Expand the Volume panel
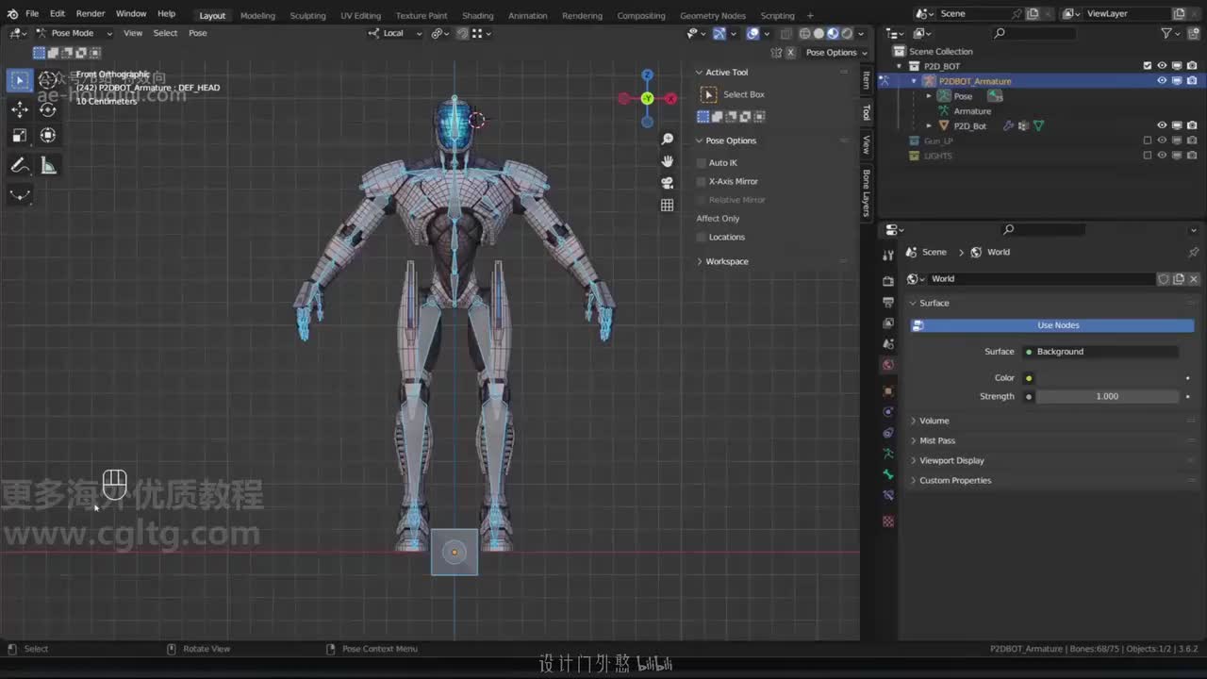The height and width of the screenshot is (679, 1207). pyautogui.click(x=934, y=421)
